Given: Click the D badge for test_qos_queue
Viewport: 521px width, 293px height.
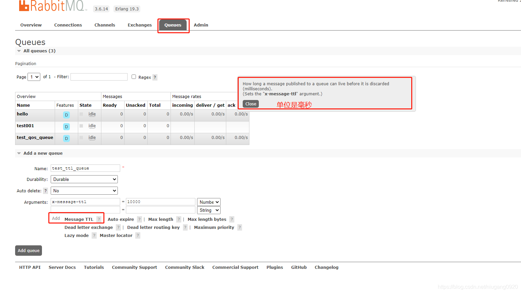Looking at the screenshot, I should pos(66,139).
